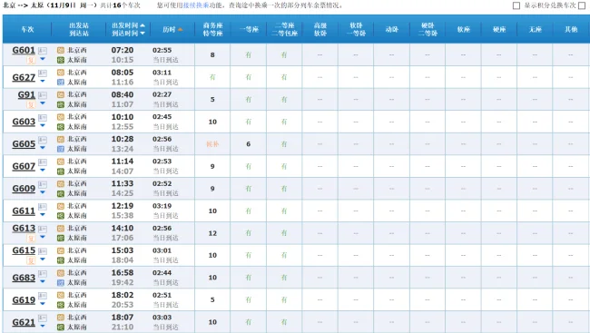Open the ID card icon beside G609
Image resolution: width=590 pixels, height=333 pixels.
click(x=43, y=184)
